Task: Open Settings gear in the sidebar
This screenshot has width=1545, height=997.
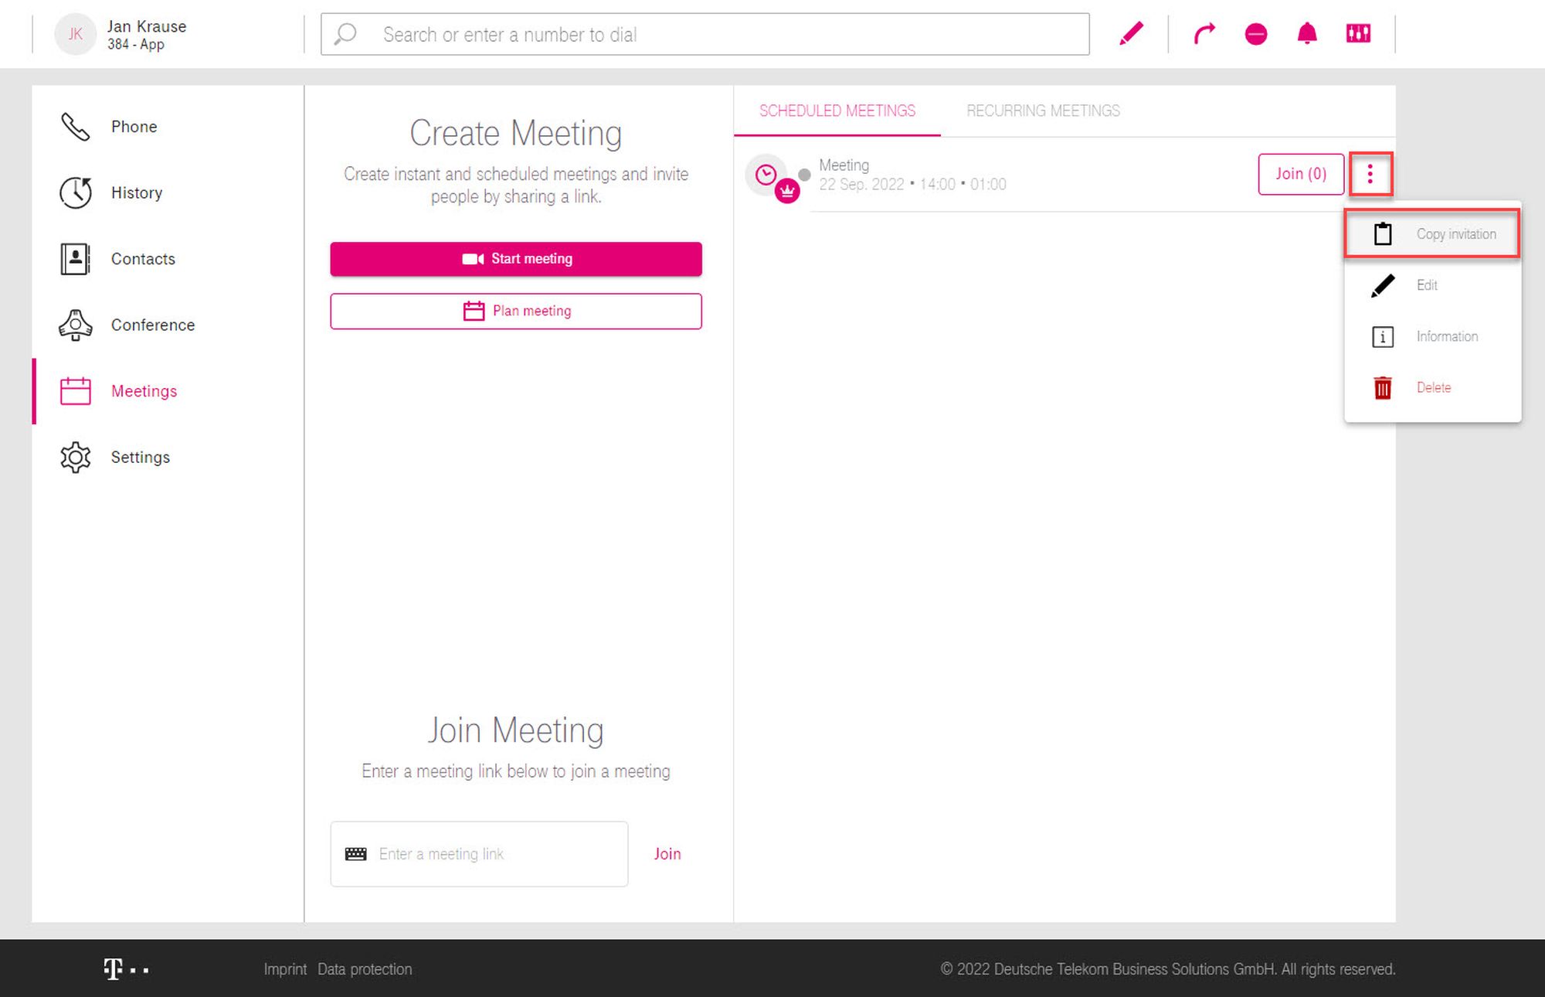Action: [139, 458]
